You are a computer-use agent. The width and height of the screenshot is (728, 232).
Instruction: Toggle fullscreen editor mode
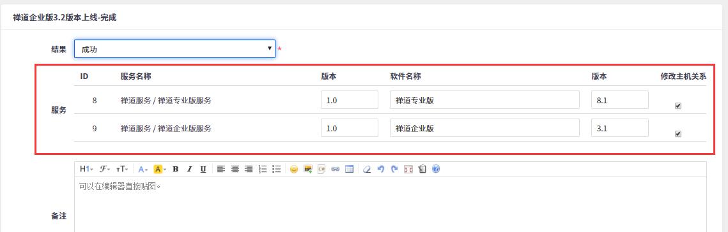click(x=408, y=170)
